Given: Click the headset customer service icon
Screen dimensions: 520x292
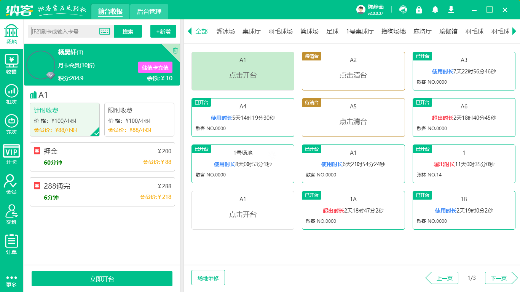Looking at the screenshot, I should pyautogui.click(x=403, y=10).
